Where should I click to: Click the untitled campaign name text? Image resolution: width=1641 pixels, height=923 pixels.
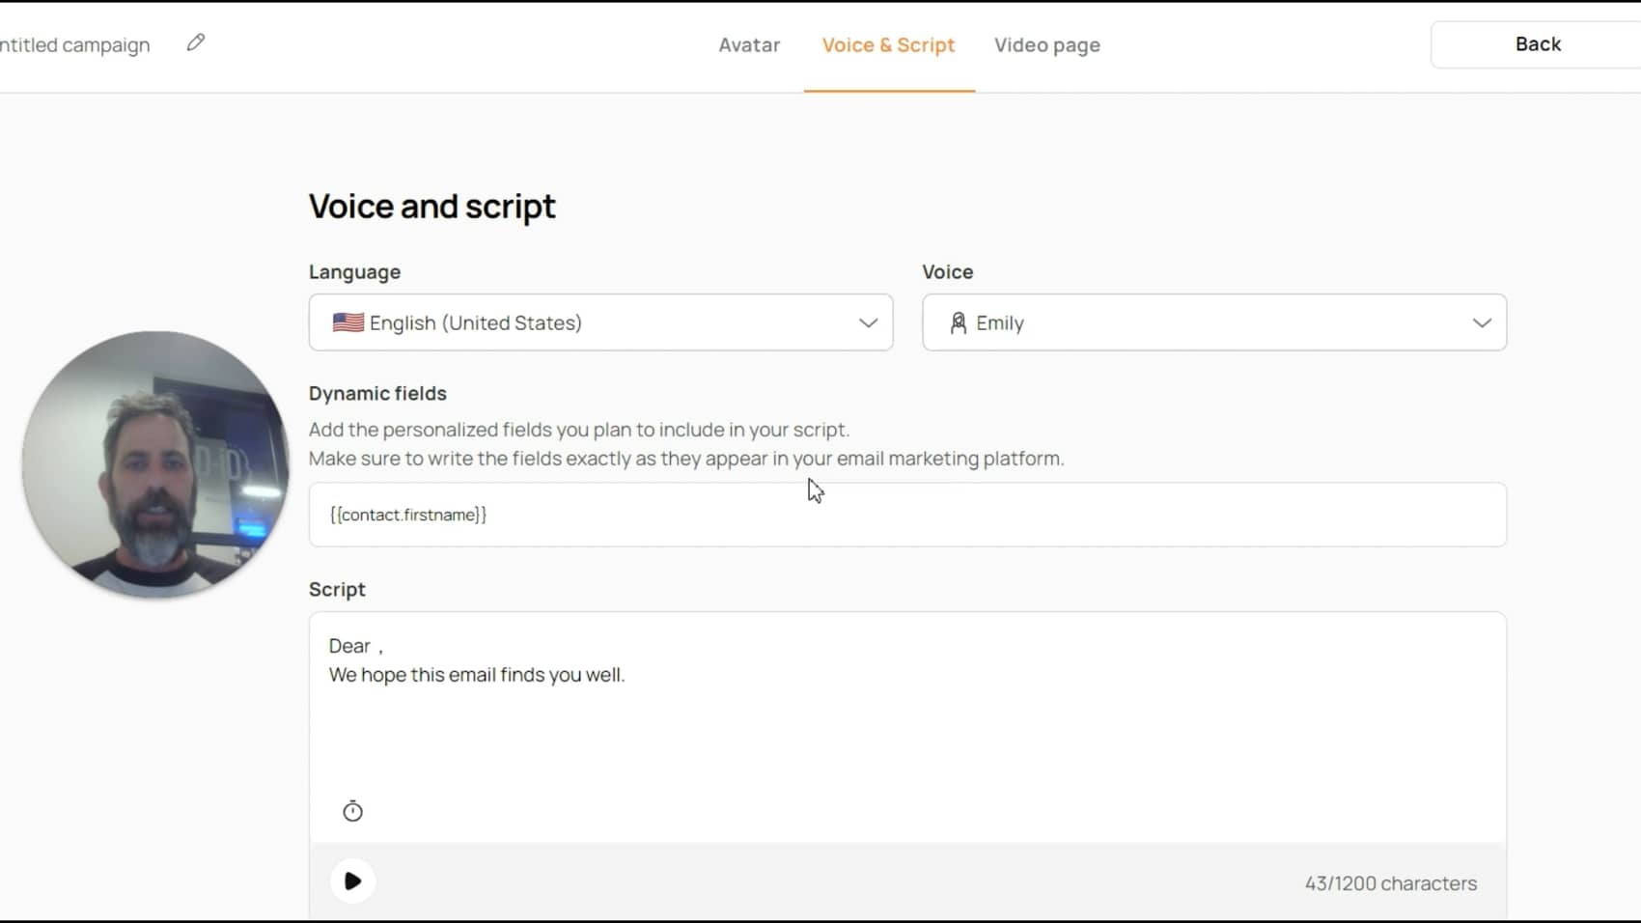click(75, 45)
